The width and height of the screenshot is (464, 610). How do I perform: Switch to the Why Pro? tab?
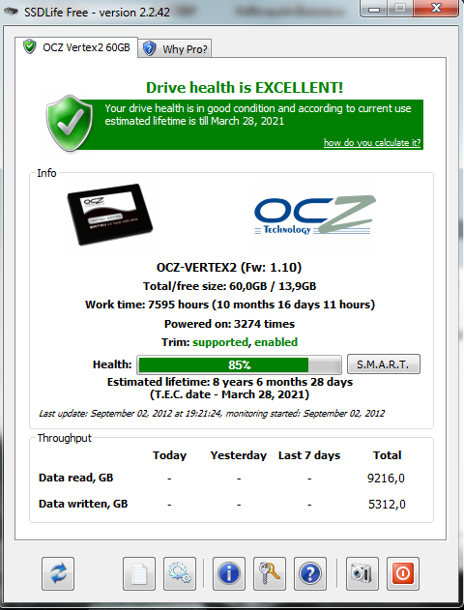pos(177,49)
